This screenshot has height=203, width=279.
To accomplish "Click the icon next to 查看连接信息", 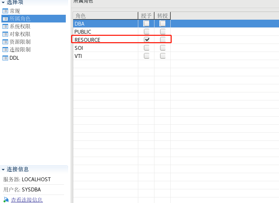I will point(6,199).
